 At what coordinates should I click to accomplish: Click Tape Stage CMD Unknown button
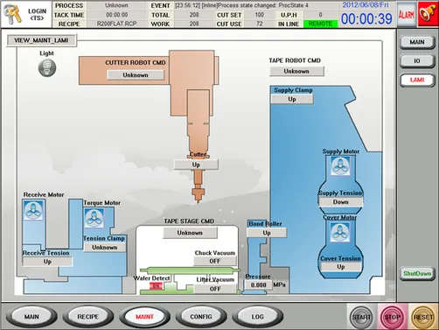(x=190, y=233)
